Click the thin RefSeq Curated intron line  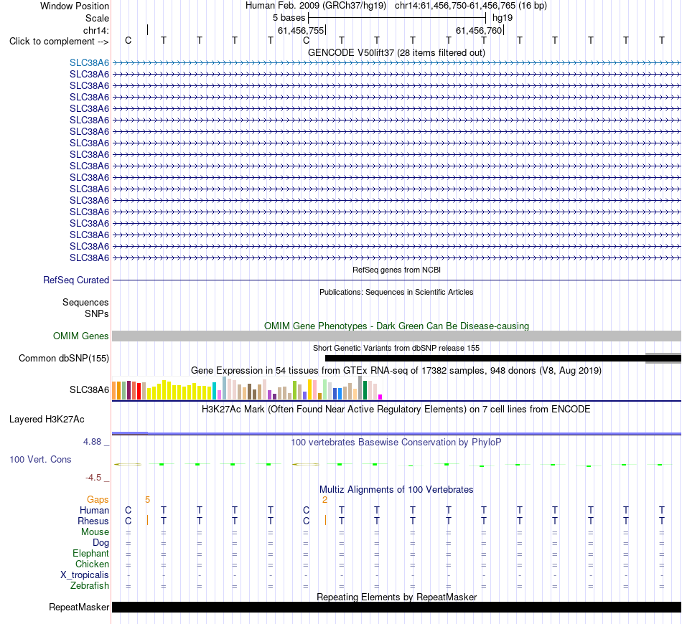(397, 280)
